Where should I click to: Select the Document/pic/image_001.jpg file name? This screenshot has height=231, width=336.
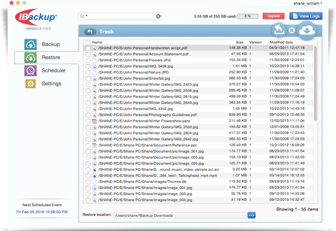pos(151,152)
